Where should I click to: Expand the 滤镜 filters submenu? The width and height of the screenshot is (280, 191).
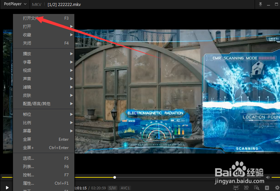(x=44, y=87)
